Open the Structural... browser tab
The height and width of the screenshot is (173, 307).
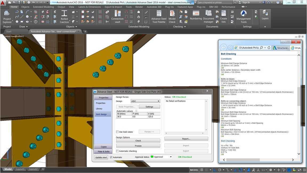pyautogui.click(x=281, y=48)
